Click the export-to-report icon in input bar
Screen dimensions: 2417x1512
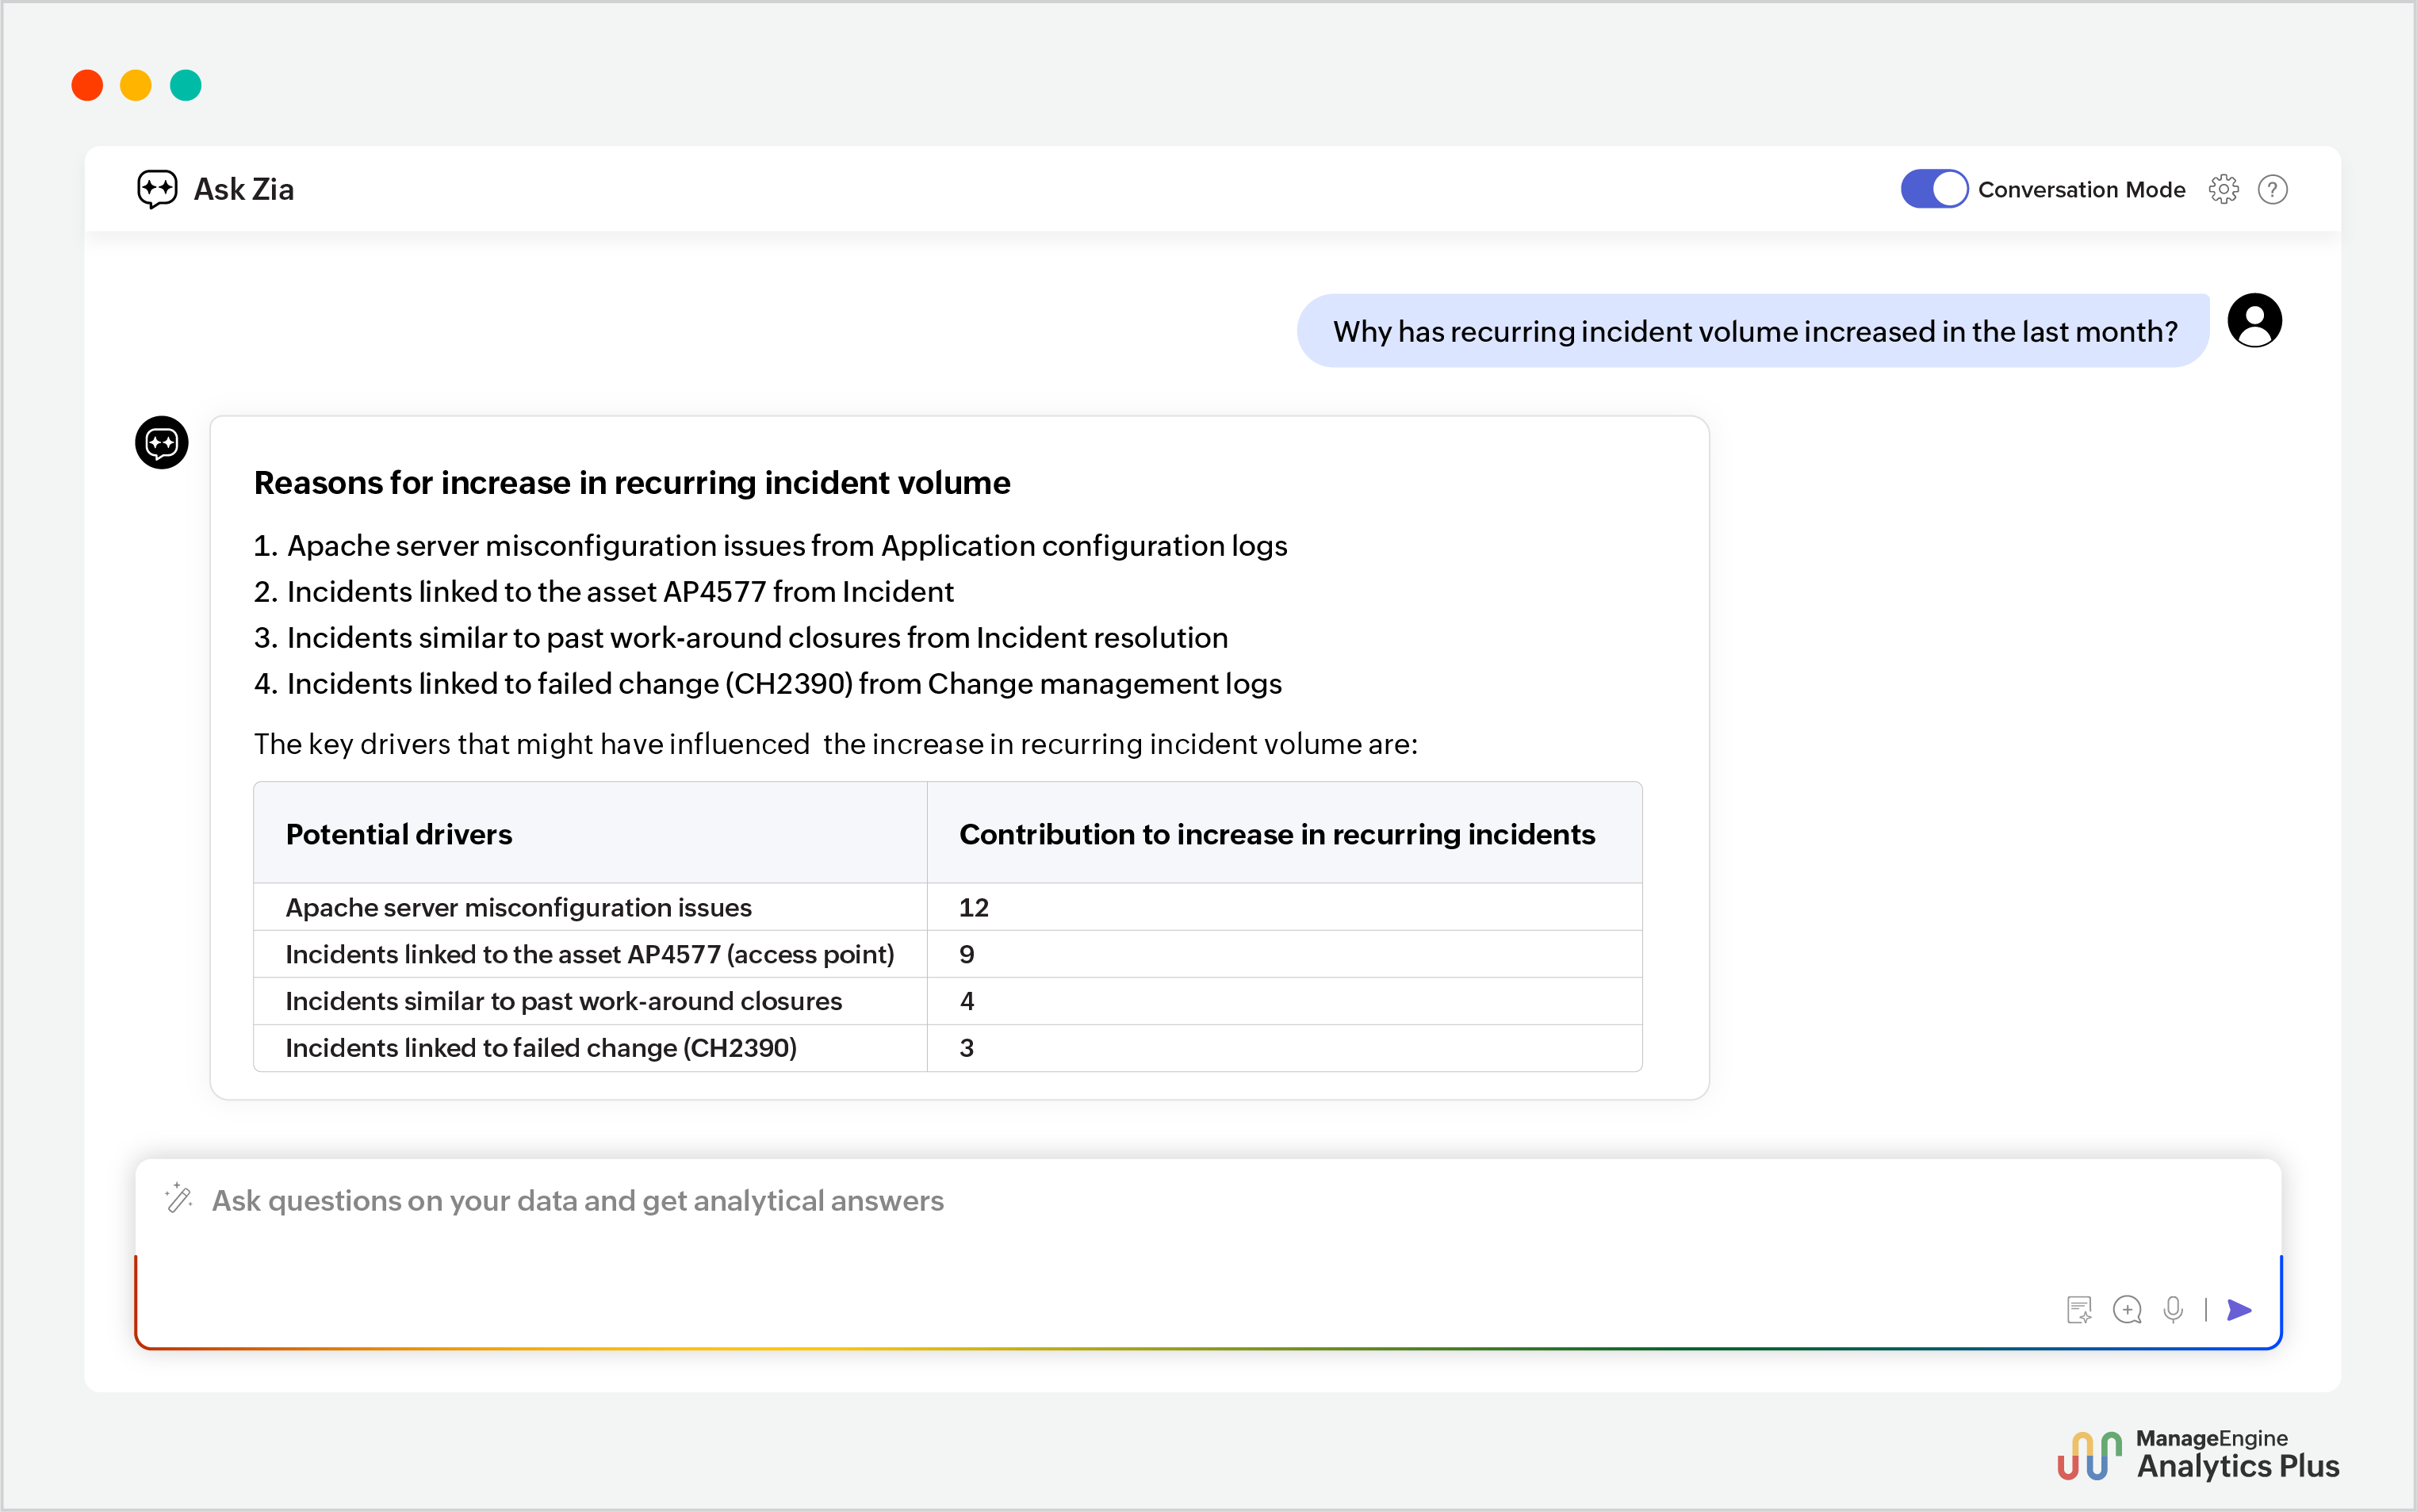(x=2079, y=1309)
